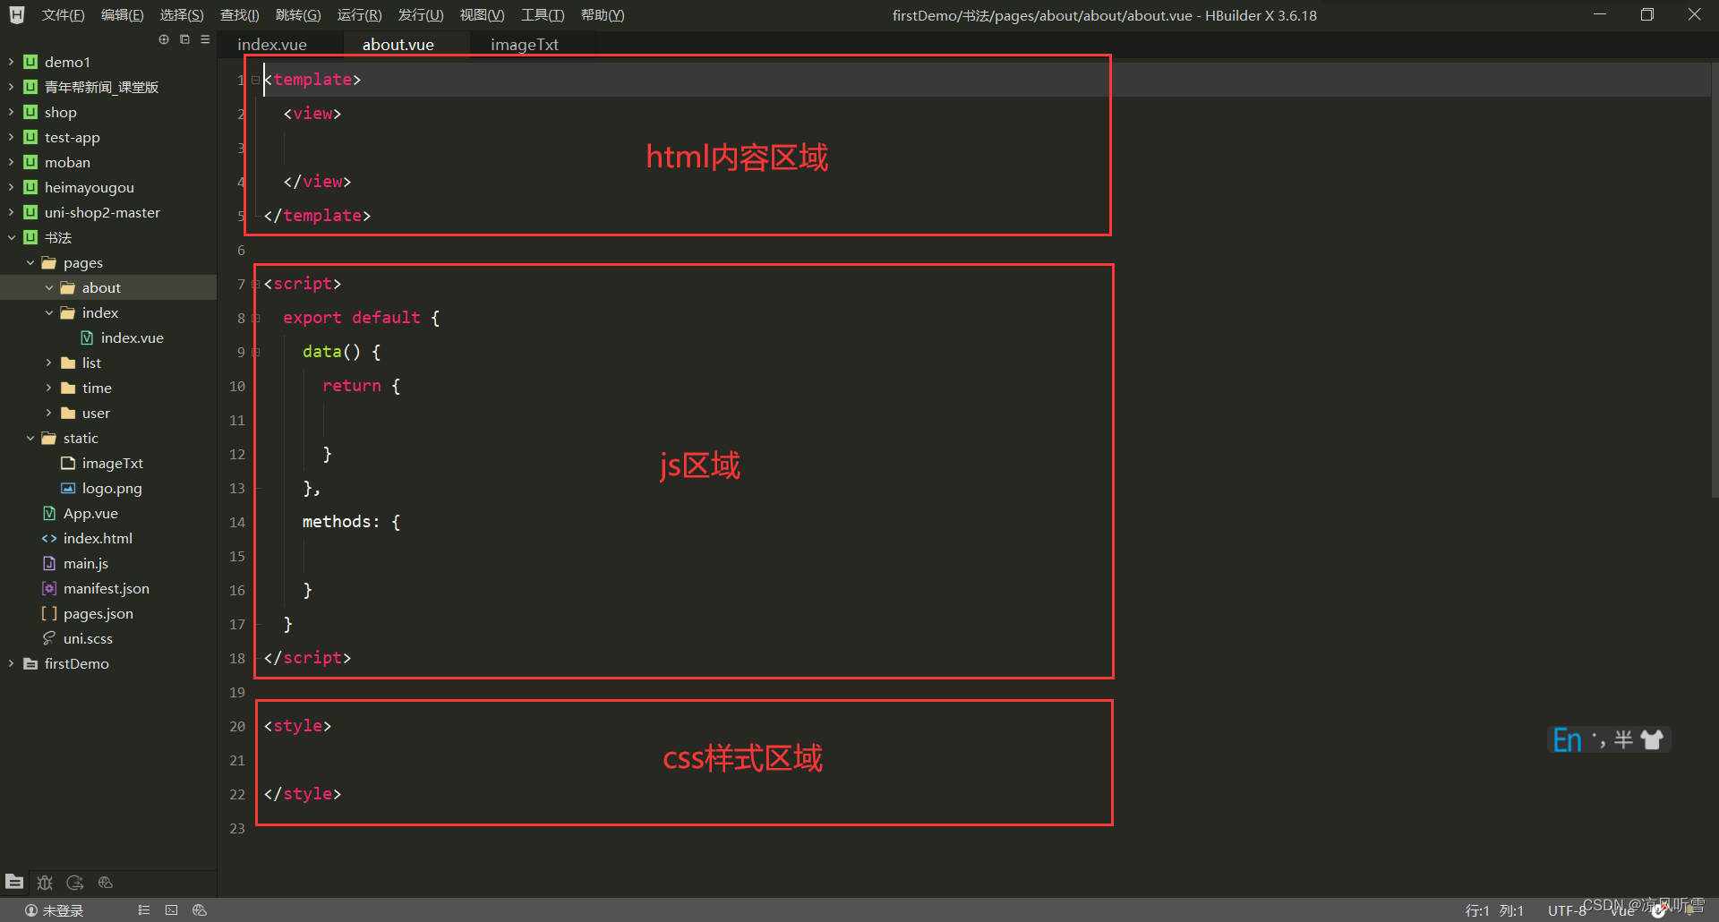Click the manifest.json file icon
1719x922 pixels.
pos(49,588)
